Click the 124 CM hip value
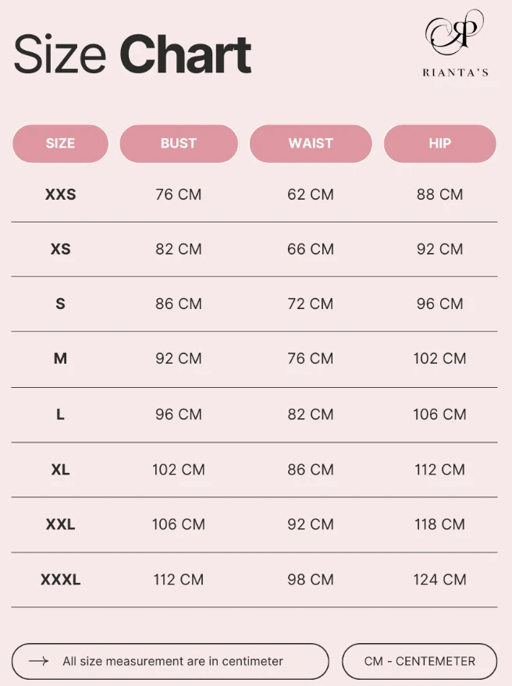512x686 pixels. (439, 579)
